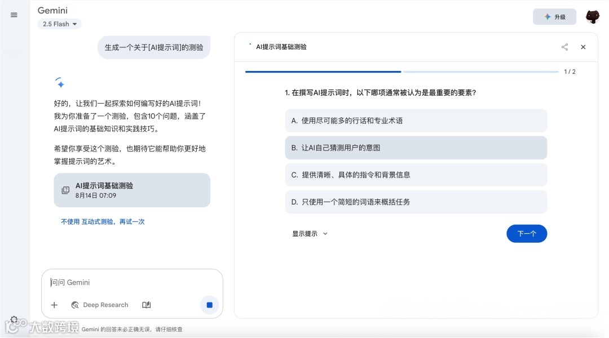The height and width of the screenshot is (338, 609).
Task: Click the 升级 upgrade button
Action: [x=554, y=17]
